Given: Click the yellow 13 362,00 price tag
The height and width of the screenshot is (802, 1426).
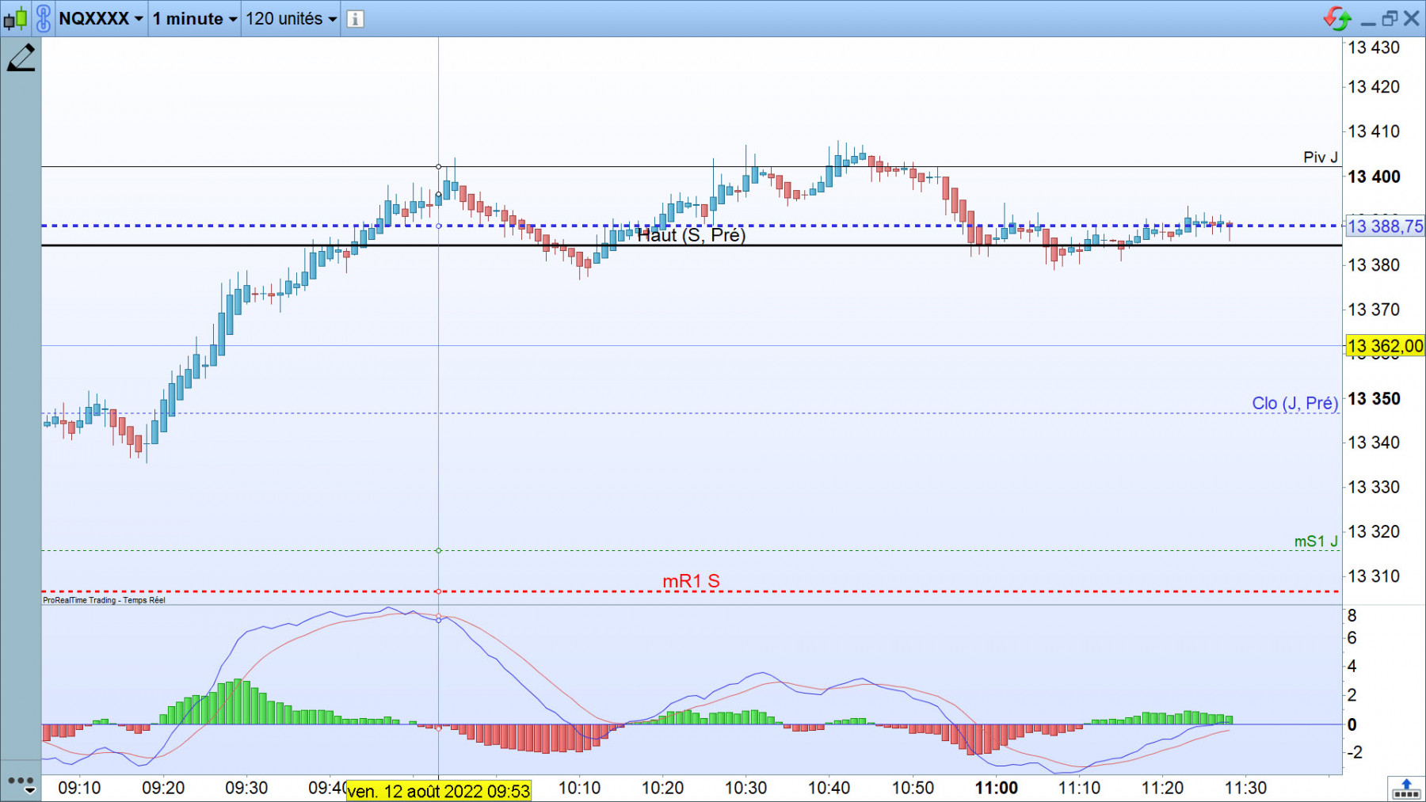Looking at the screenshot, I should pyautogui.click(x=1385, y=346).
